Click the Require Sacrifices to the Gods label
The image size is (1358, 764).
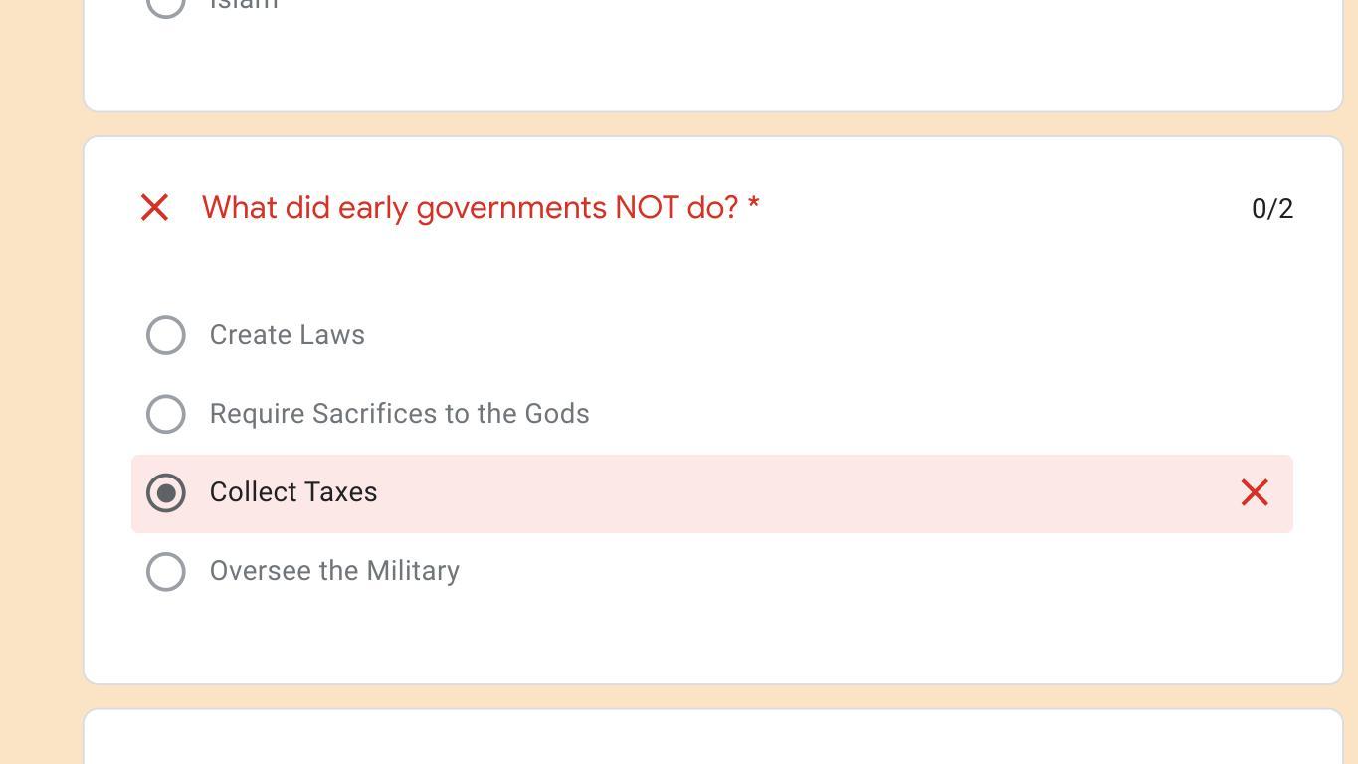pyautogui.click(x=399, y=414)
